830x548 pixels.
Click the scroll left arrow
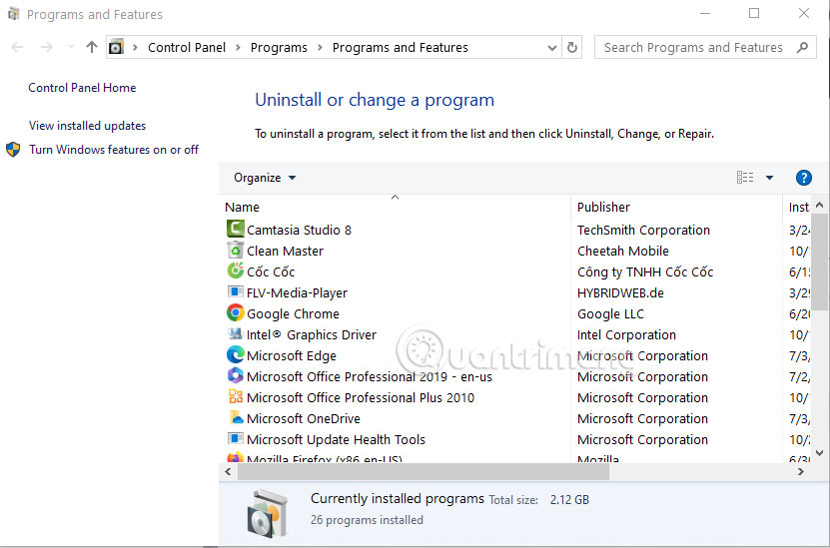(228, 471)
